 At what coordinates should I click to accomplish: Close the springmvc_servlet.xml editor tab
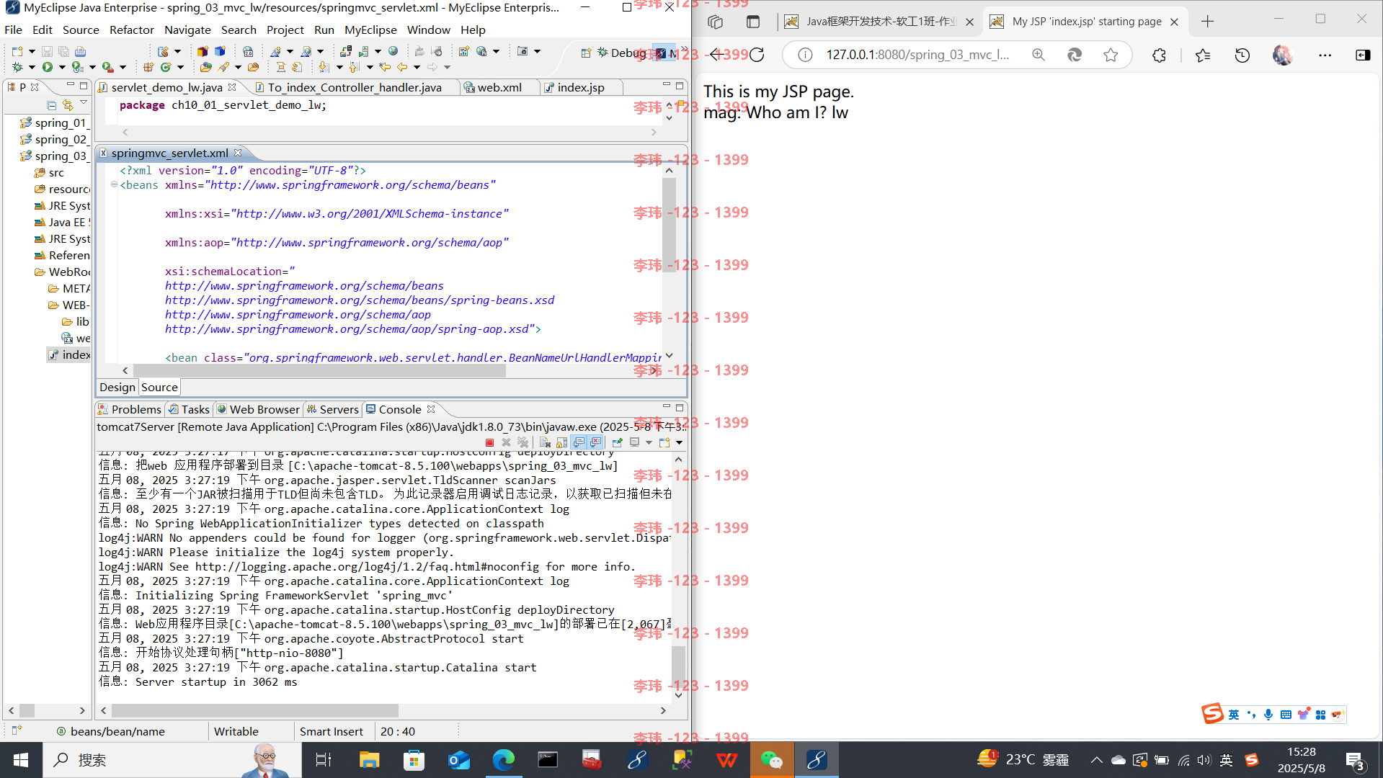click(238, 153)
